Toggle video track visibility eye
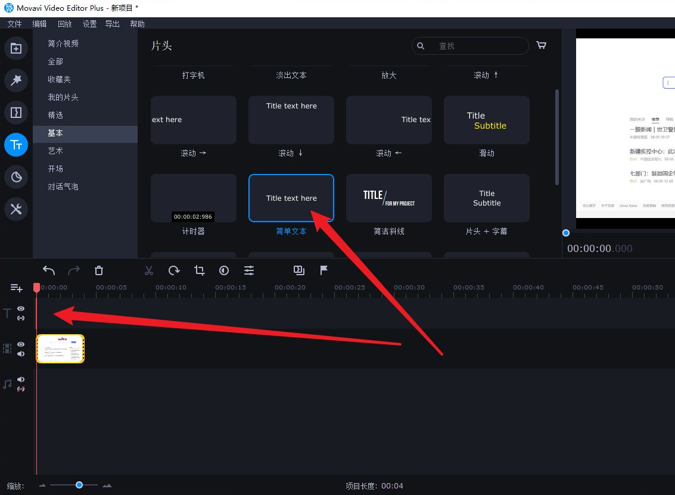Image resolution: width=675 pixels, height=495 pixels. (x=21, y=344)
